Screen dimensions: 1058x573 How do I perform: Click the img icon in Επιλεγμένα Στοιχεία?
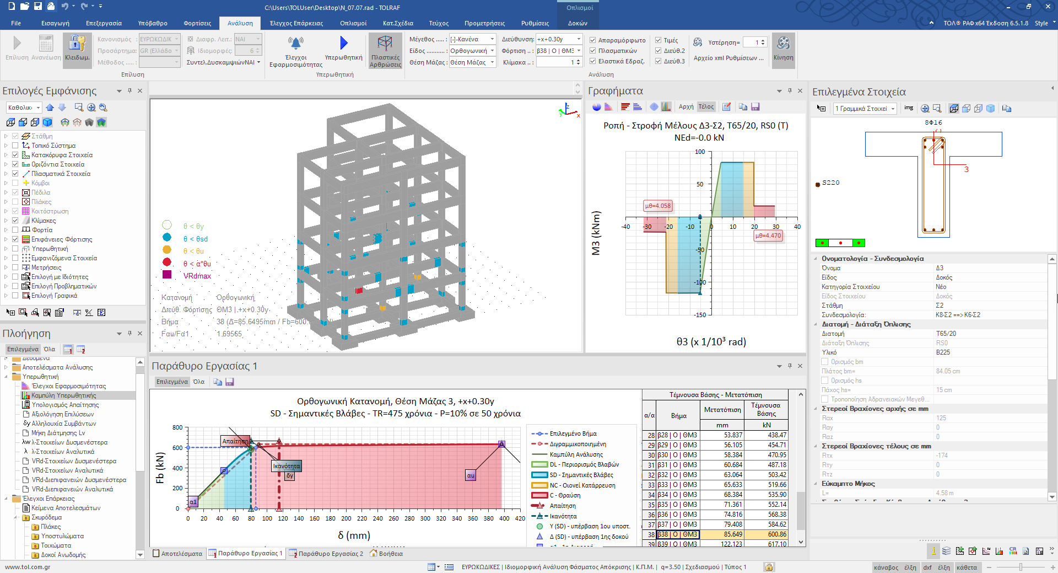pyautogui.click(x=909, y=108)
